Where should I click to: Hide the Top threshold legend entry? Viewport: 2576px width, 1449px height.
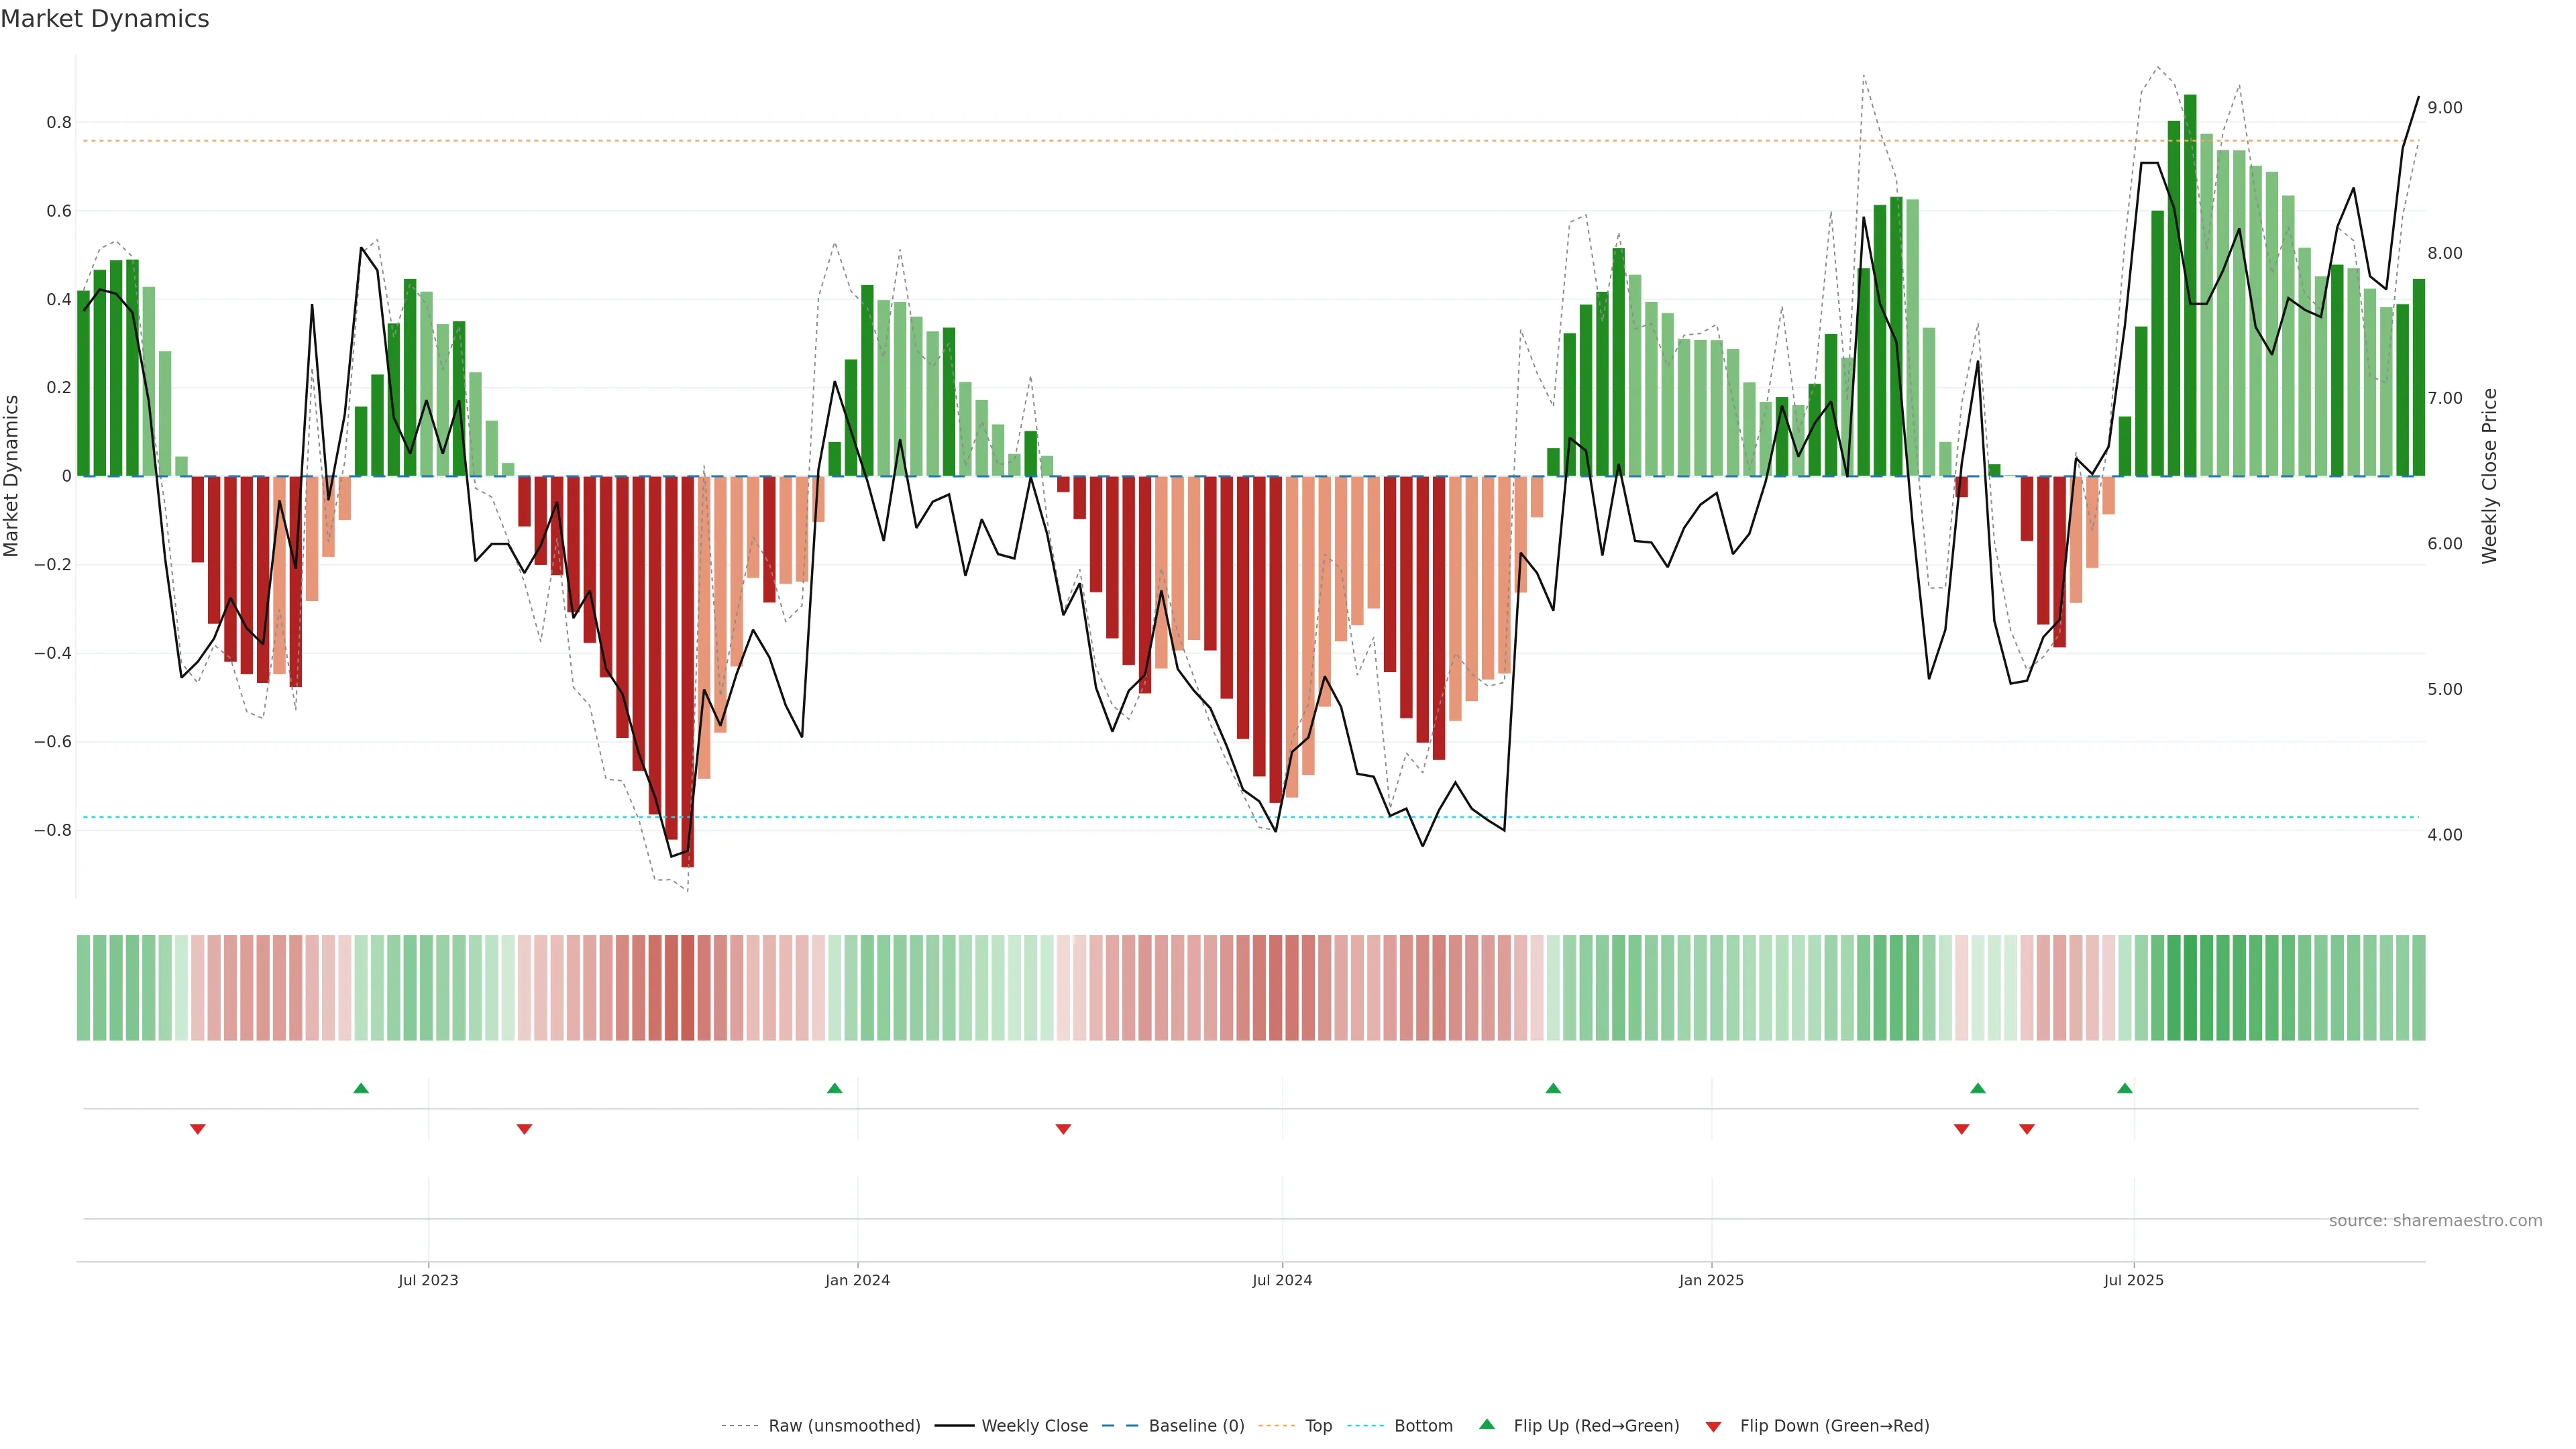1318,1426
